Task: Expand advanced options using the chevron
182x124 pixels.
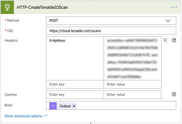Action: pos(46,116)
